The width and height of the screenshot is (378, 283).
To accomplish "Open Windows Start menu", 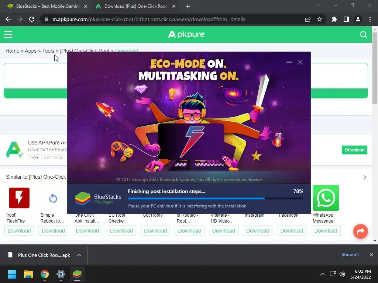I will coord(12,274).
